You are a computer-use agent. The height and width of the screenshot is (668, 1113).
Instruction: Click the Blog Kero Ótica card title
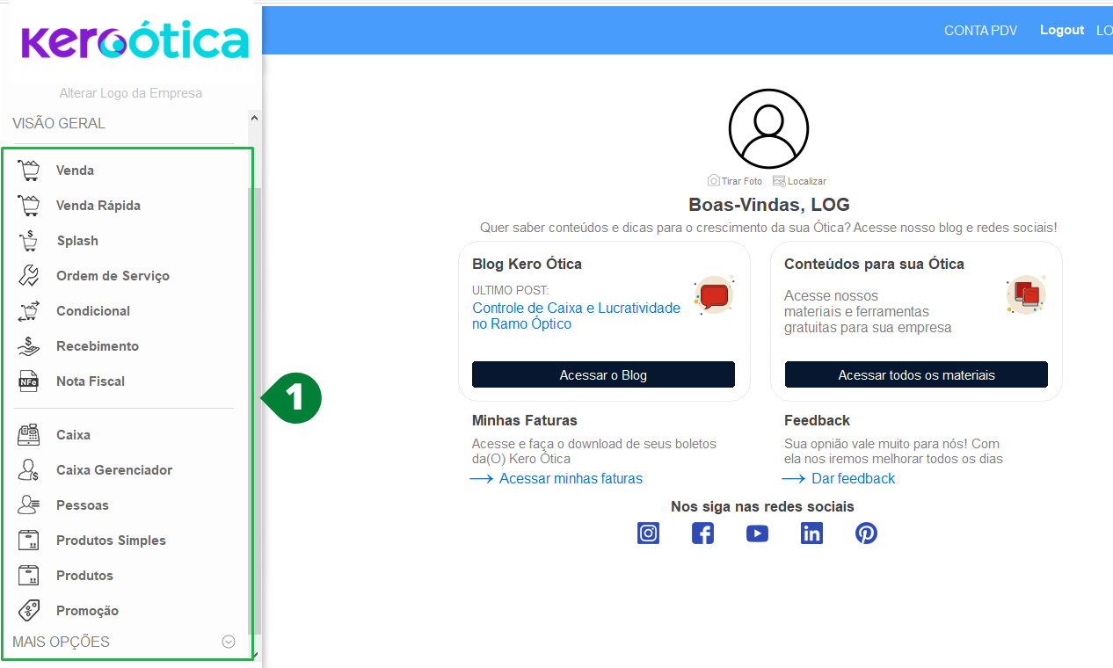click(527, 264)
